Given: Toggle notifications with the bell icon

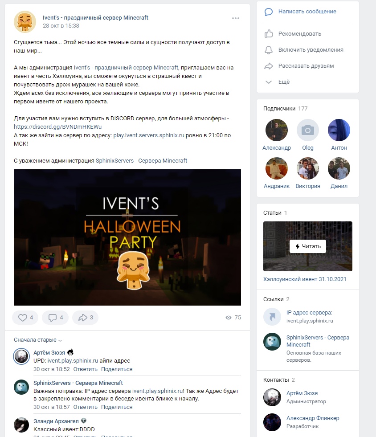Looking at the screenshot, I should pos(269,50).
